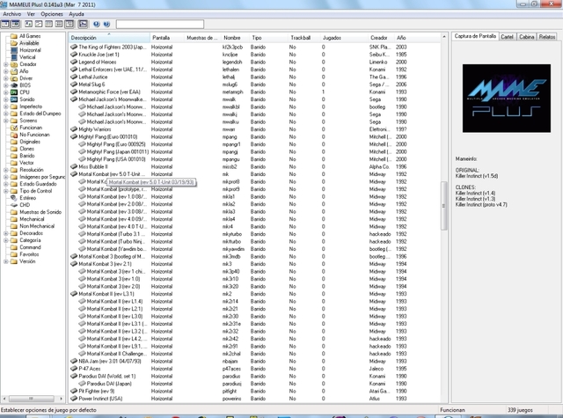Click the 339 juegos status bar entry
The image size is (563, 418).
pyautogui.click(x=520, y=410)
